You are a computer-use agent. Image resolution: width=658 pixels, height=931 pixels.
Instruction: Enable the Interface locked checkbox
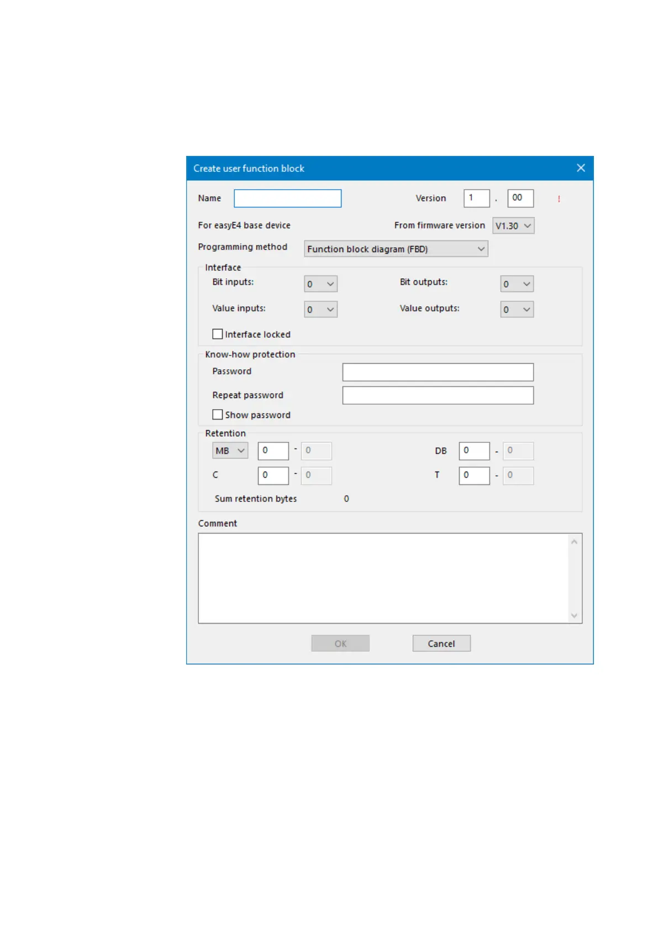pyautogui.click(x=218, y=334)
